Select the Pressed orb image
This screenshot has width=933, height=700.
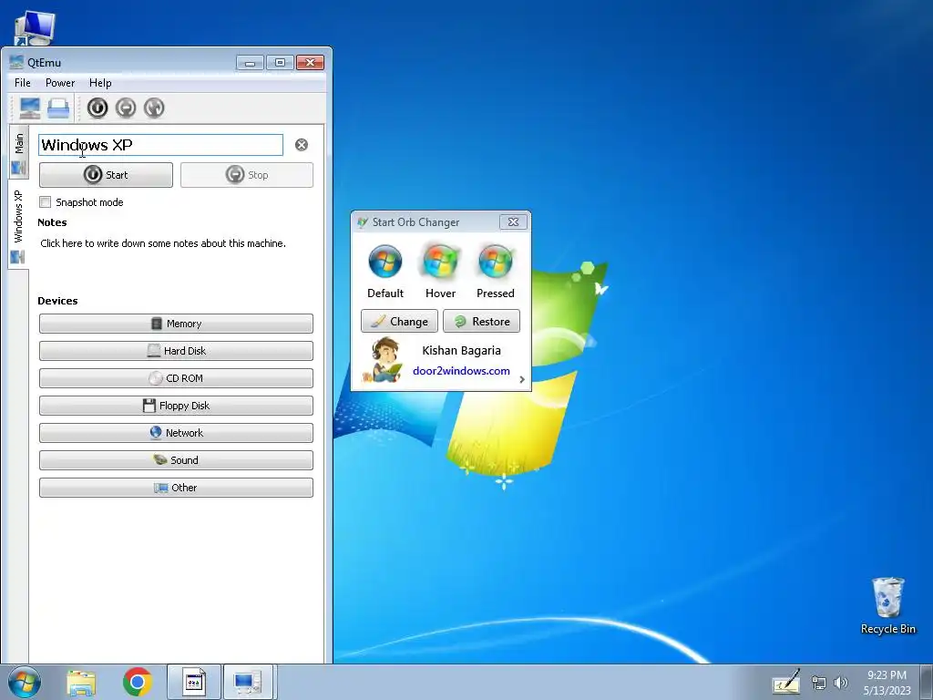[495, 262]
